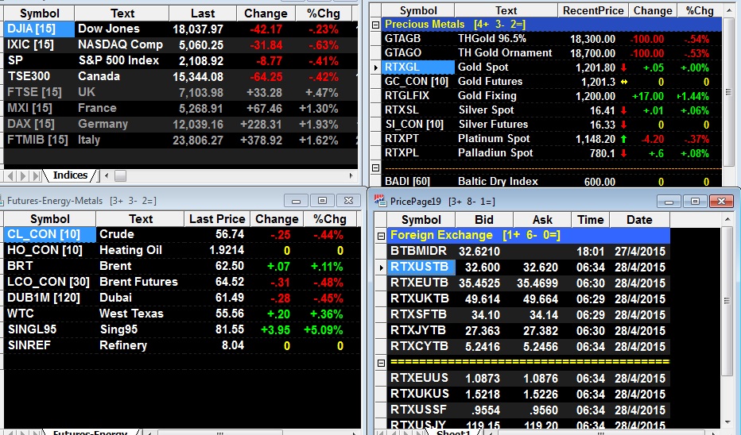Click Bid column header in PricePage19
Viewport: 741px width, 435px height.
(484, 220)
